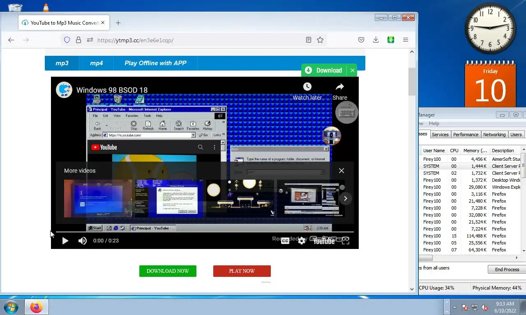Open the Windows 98 BSOD 18 title link
This screenshot has width=526, height=315.
tap(112, 90)
